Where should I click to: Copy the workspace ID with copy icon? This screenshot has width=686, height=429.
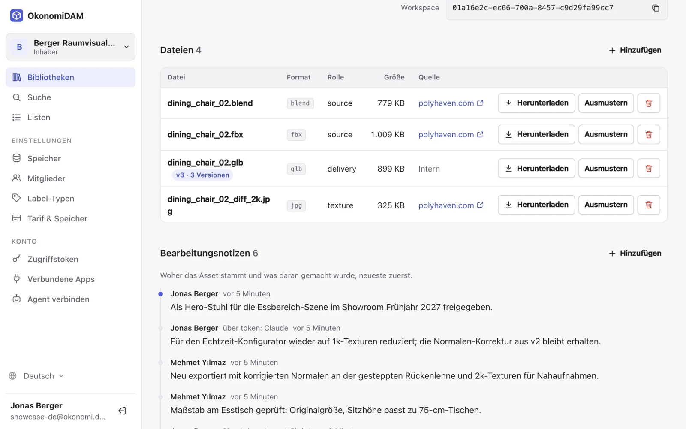pos(656,8)
